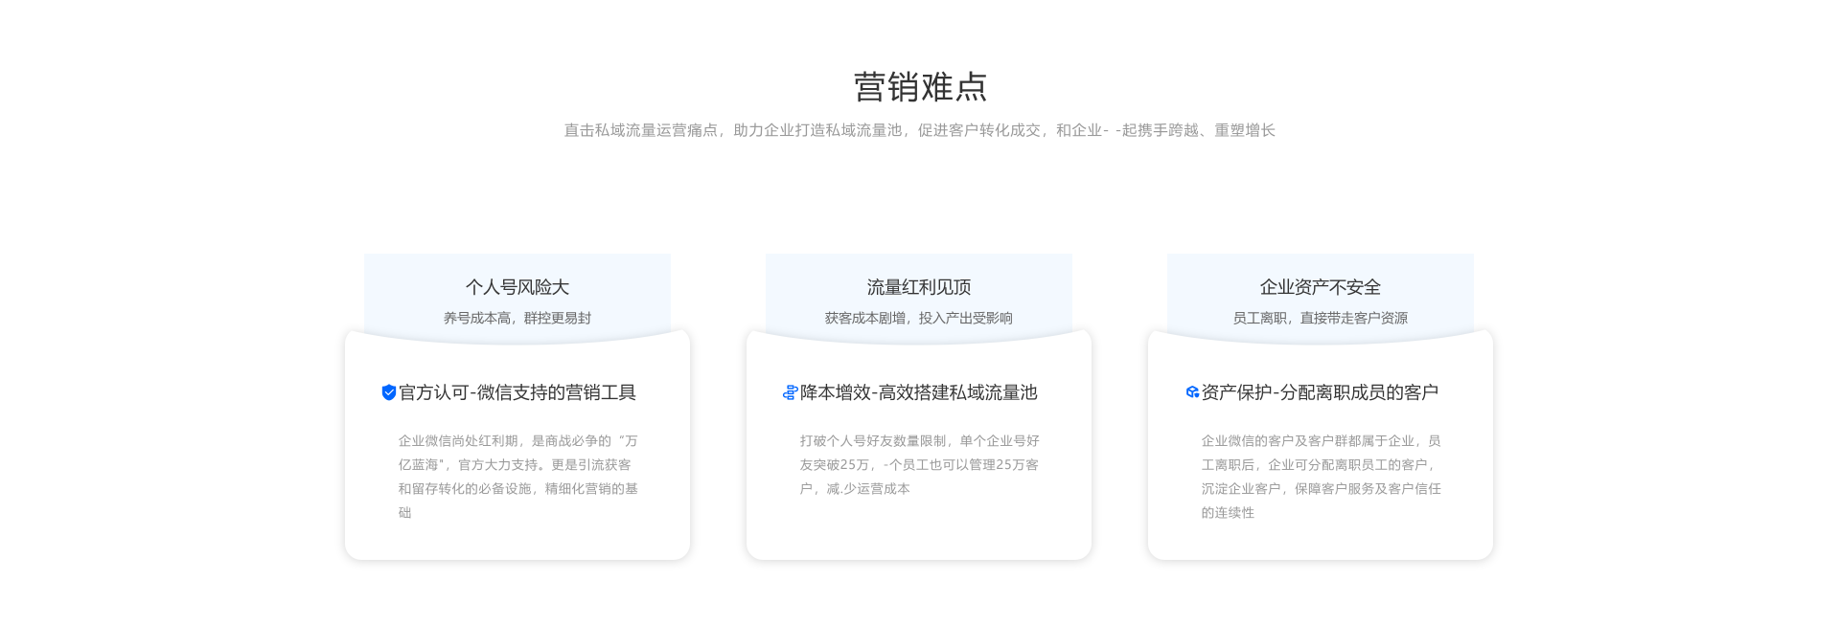Open the 资产保护-分配离职成员的客户 heading
1840x624 pixels.
tap(1320, 392)
